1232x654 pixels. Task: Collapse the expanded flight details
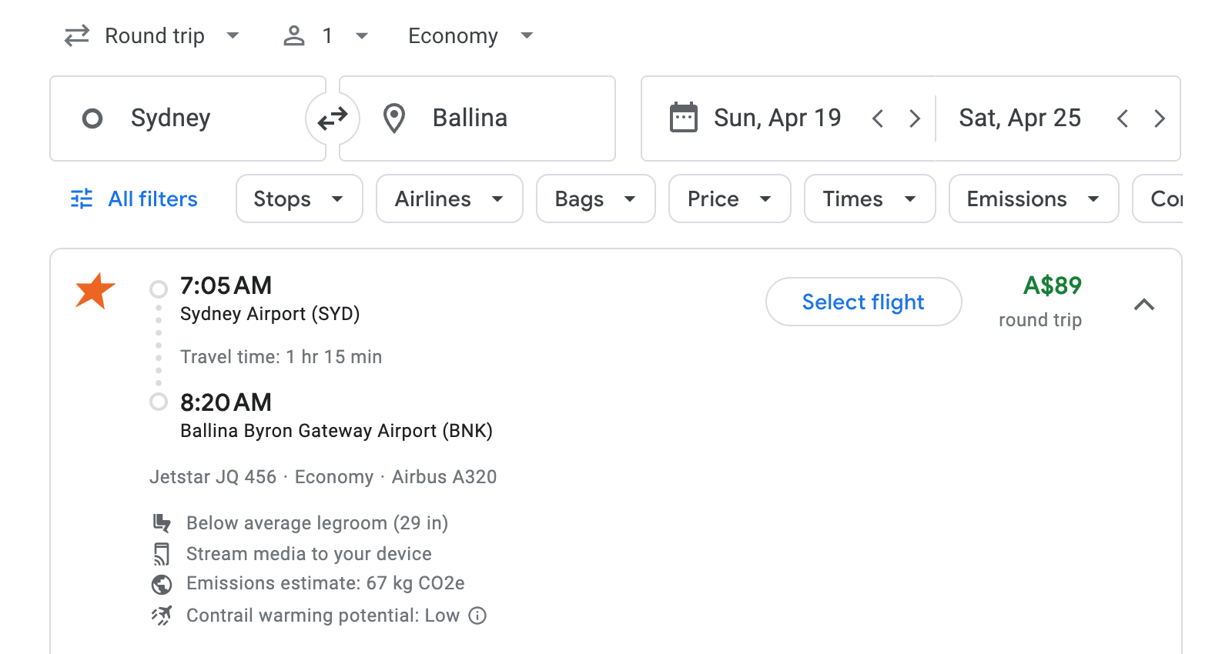1145,305
